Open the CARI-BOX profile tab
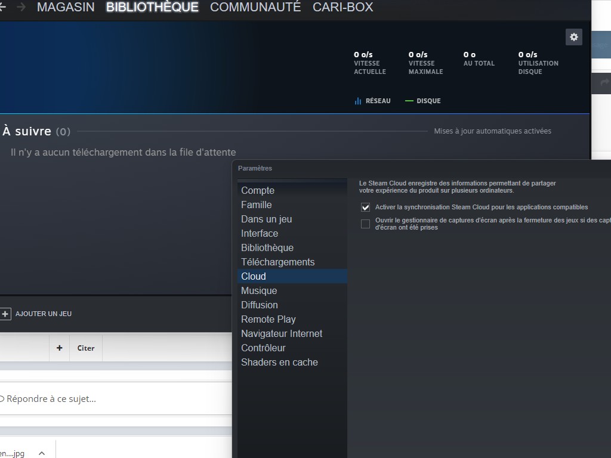The height and width of the screenshot is (458, 611). pyautogui.click(x=342, y=7)
